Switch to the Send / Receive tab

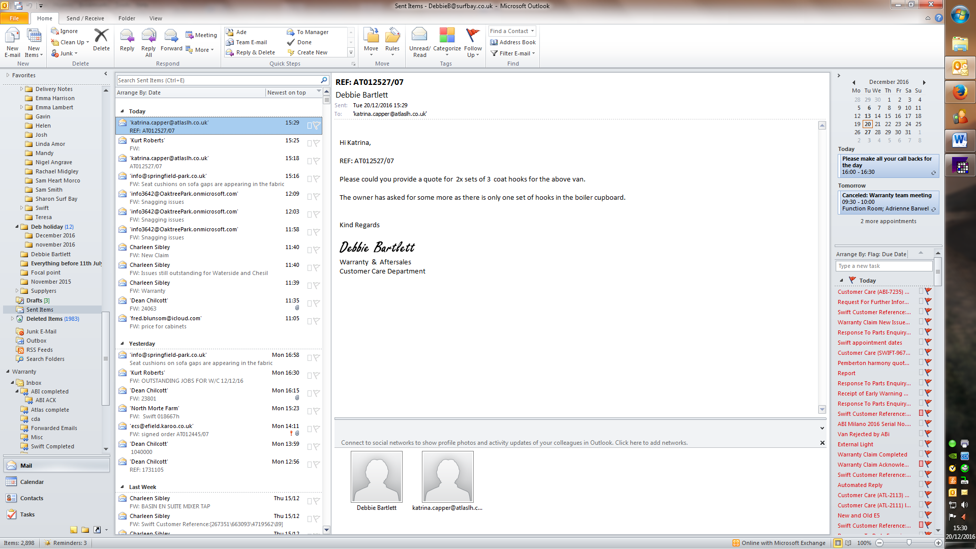[85, 18]
